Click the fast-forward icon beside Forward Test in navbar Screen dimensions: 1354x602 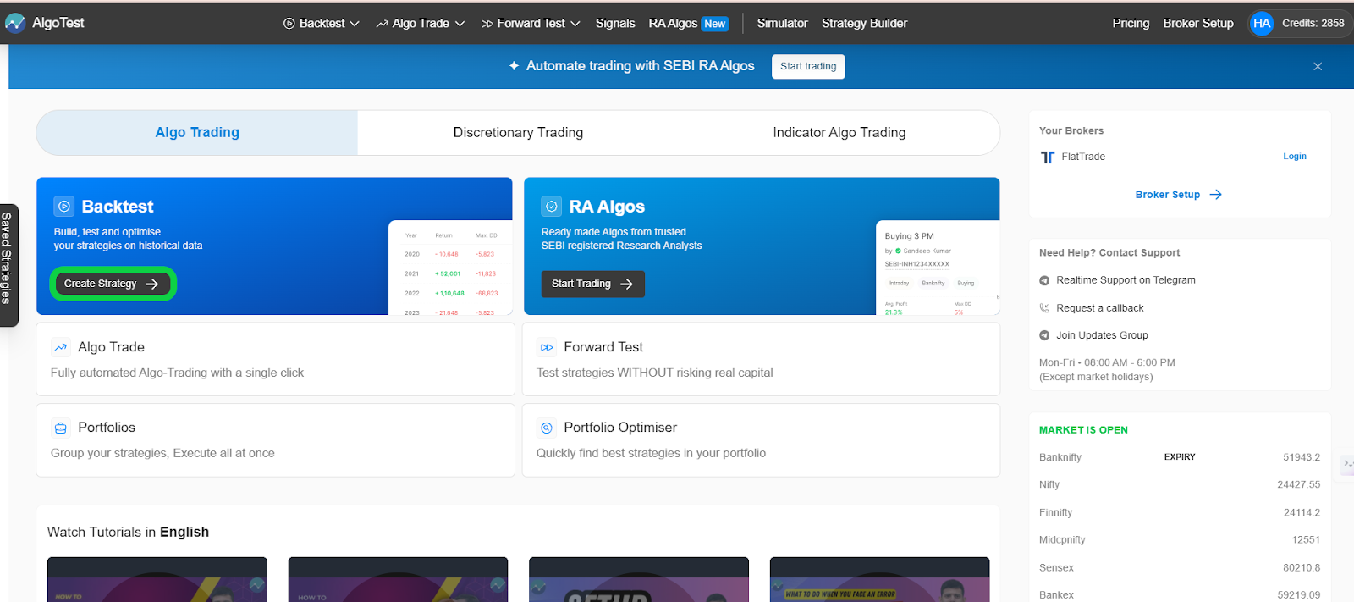click(x=487, y=24)
